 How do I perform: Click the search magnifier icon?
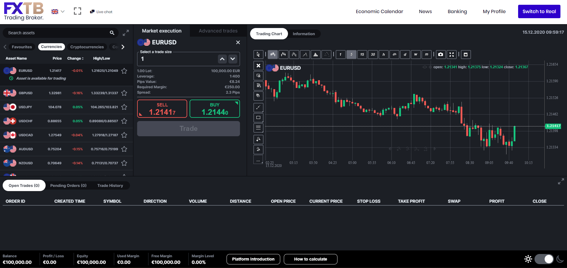point(112,33)
